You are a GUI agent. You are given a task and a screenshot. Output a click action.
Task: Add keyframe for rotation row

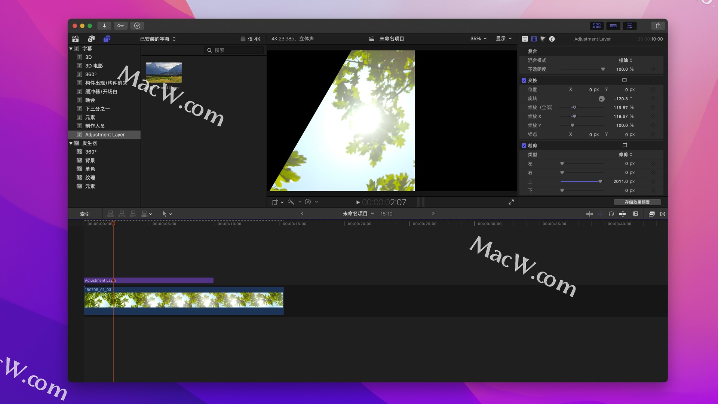(653, 98)
